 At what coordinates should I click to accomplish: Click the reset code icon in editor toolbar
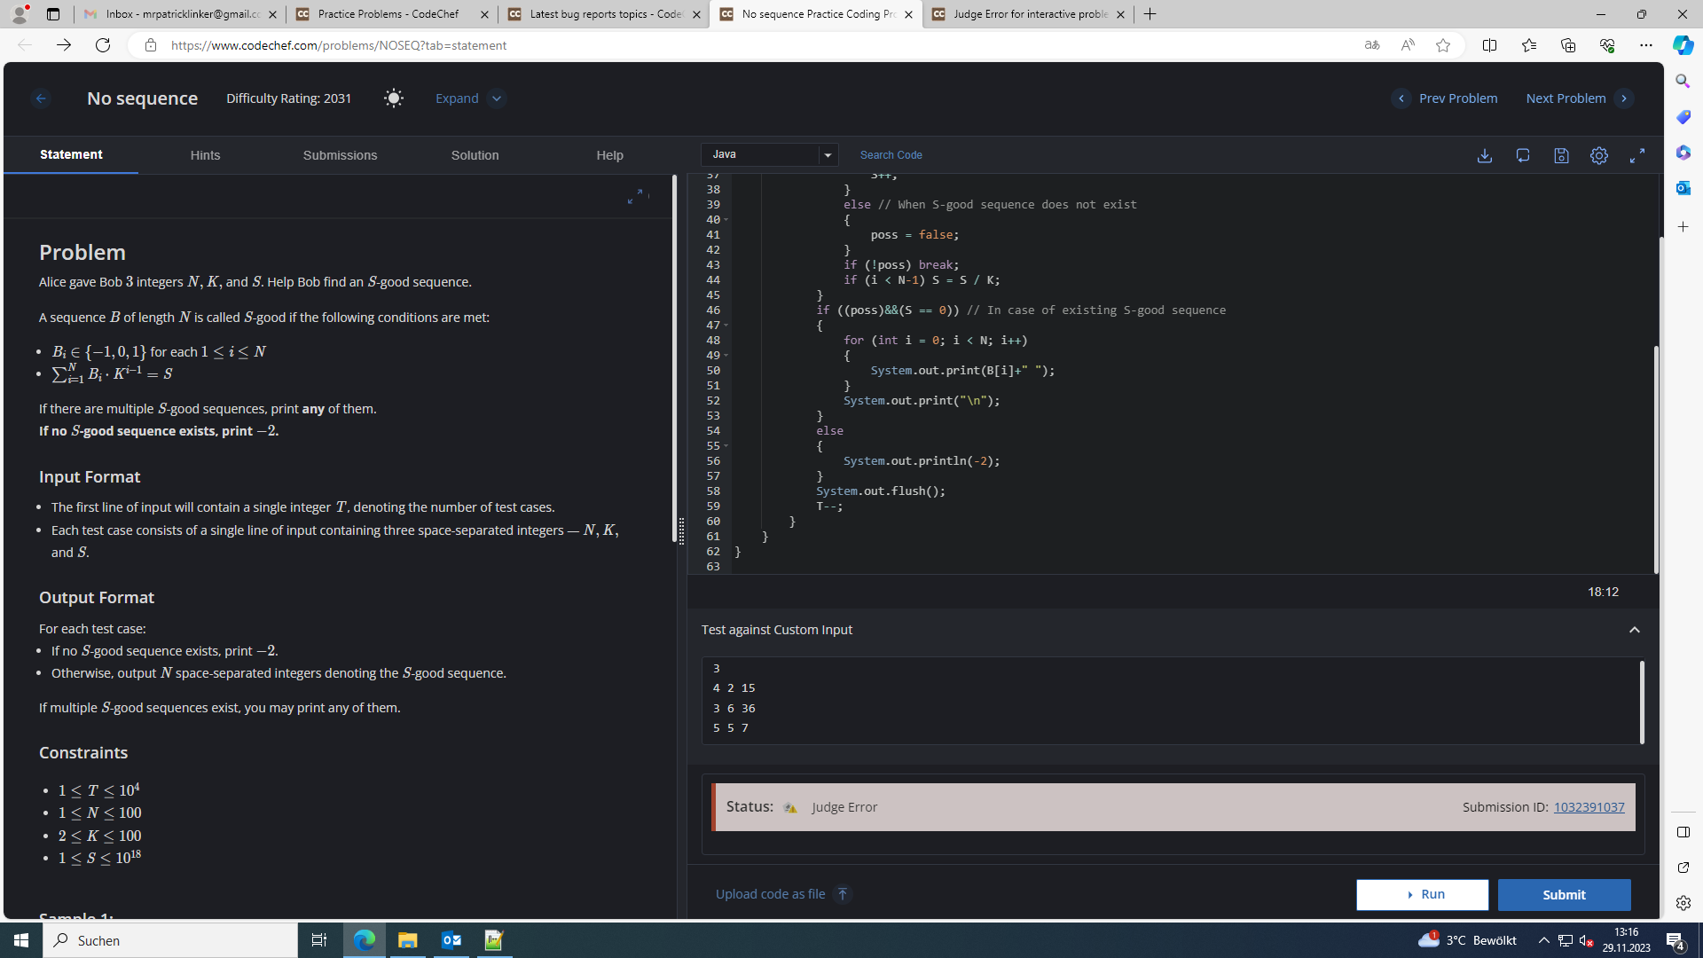1523,155
